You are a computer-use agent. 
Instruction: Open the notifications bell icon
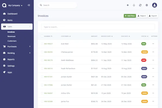click(x=134, y=5)
